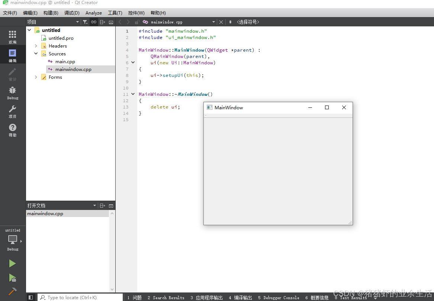Split the Projects panel
The height and width of the screenshot is (301, 434).
(x=102, y=22)
